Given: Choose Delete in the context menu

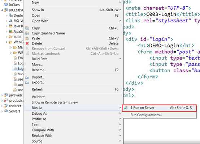Looking at the screenshot, I should point(73,43).
